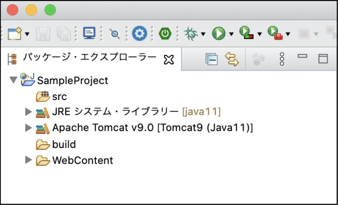Expand the WebContent folder
338x205 pixels.
click(29, 160)
